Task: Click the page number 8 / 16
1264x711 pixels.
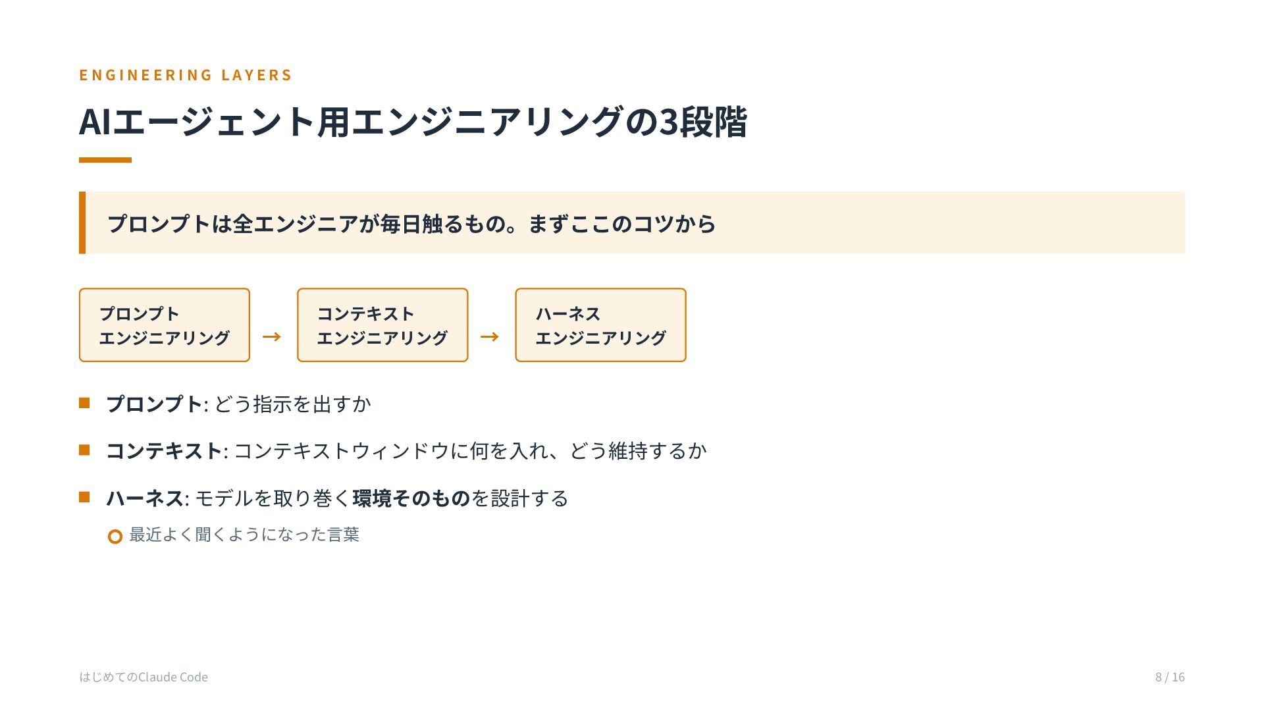Action: coord(1170,677)
